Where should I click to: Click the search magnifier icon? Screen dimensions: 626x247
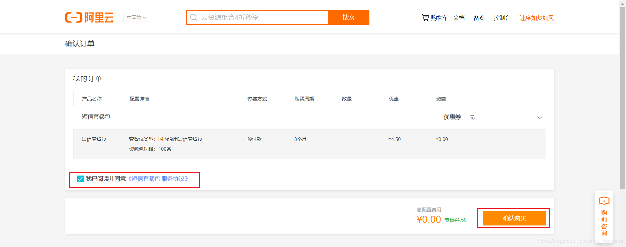click(194, 17)
